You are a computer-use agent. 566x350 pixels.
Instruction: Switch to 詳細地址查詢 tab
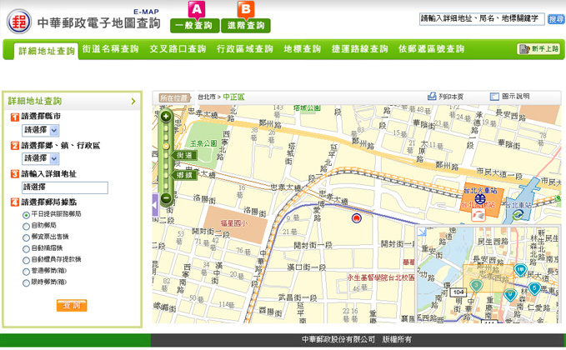pos(46,51)
